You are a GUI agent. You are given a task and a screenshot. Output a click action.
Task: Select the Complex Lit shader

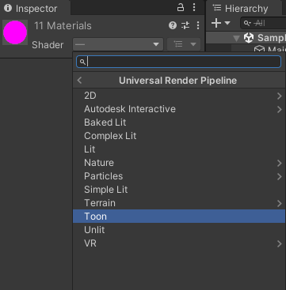coord(179,136)
